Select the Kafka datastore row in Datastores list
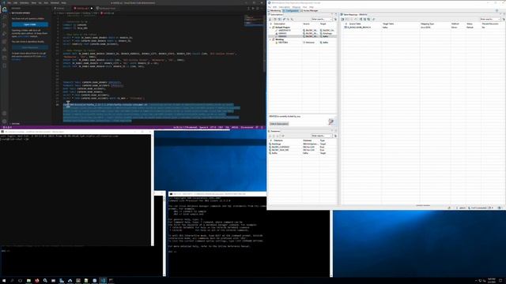Screen dimensions: 506x284 click(302, 153)
